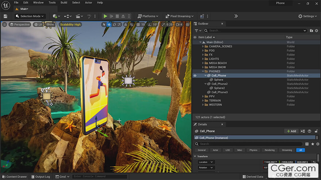
Task: Click the favorites star in Details panel
Action: pyautogui.click(x=313, y=144)
